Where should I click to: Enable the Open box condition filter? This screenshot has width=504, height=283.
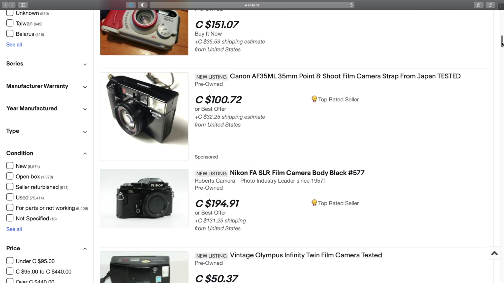[10, 176]
